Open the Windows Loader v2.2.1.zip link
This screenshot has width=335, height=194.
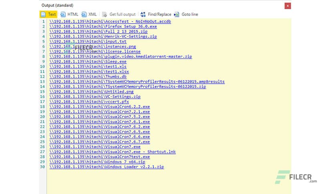[107, 167]
